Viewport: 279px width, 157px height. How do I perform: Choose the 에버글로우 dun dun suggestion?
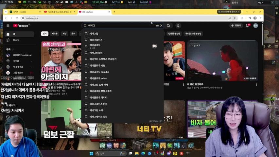click(123, 72)
